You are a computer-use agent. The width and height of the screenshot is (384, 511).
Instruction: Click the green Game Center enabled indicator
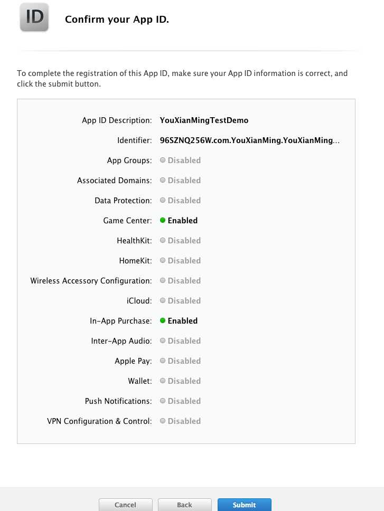point(163,221)
